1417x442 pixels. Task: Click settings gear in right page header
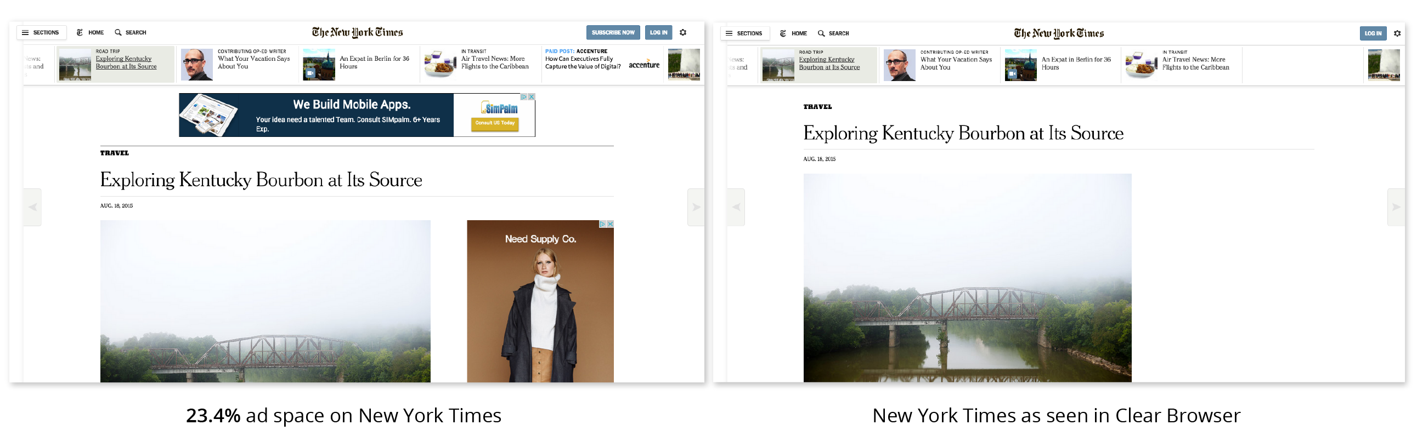[1397, 33]
